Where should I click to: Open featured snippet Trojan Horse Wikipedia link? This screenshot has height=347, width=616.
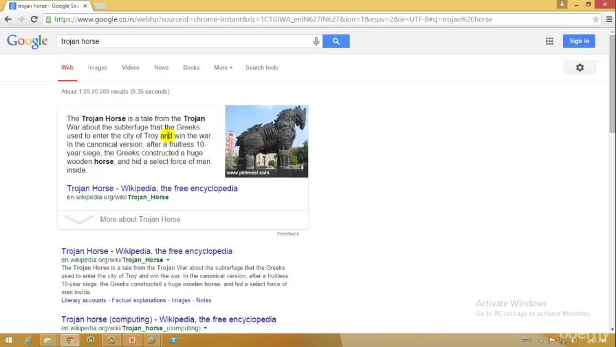click(152, 188)
